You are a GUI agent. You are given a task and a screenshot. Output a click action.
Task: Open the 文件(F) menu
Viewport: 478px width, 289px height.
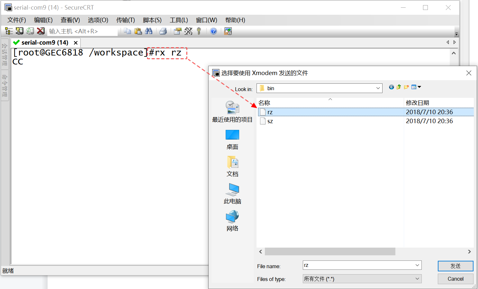click(17, 20)
